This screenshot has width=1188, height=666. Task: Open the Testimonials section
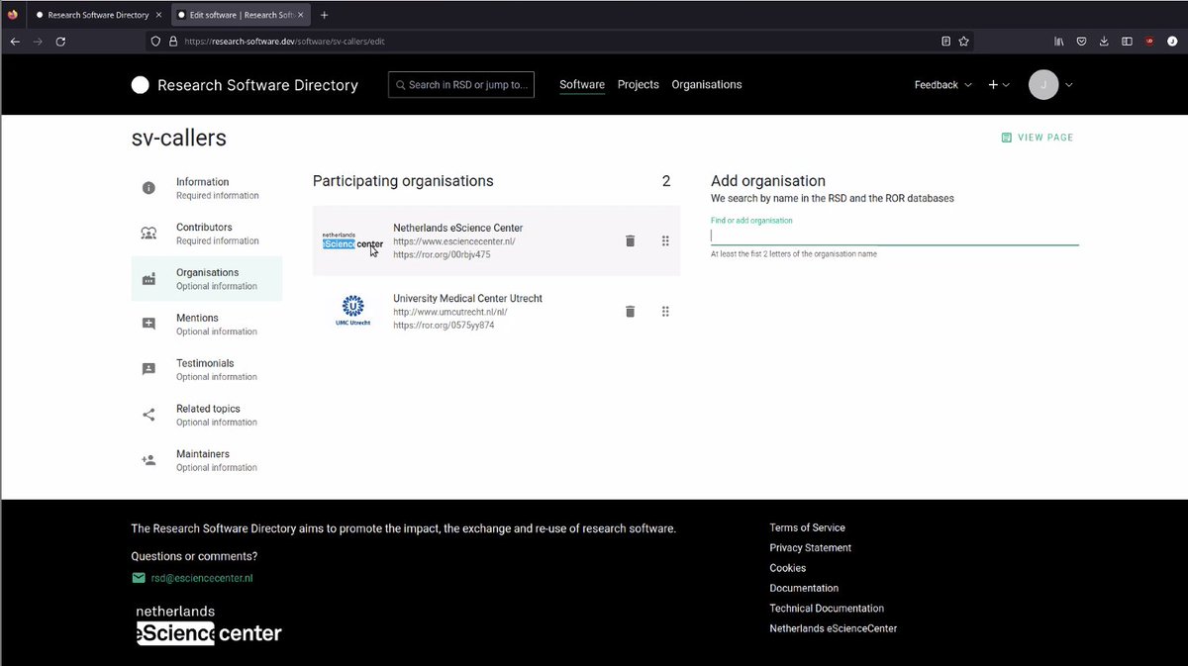[207, 369]
